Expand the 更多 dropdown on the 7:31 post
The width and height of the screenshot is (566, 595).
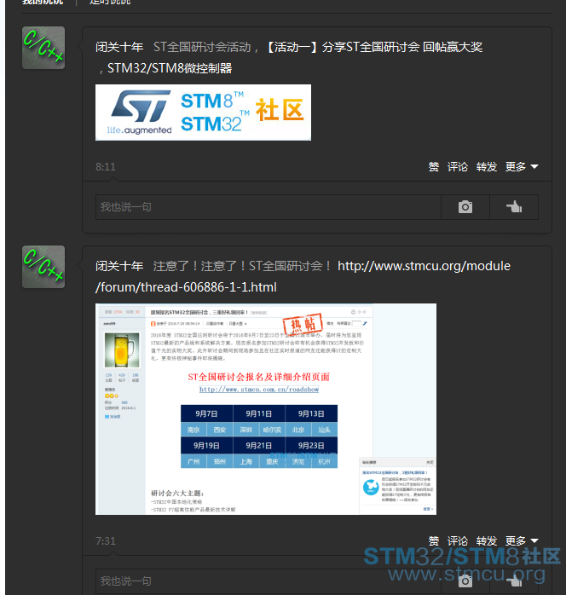click(x=522, y=540)
